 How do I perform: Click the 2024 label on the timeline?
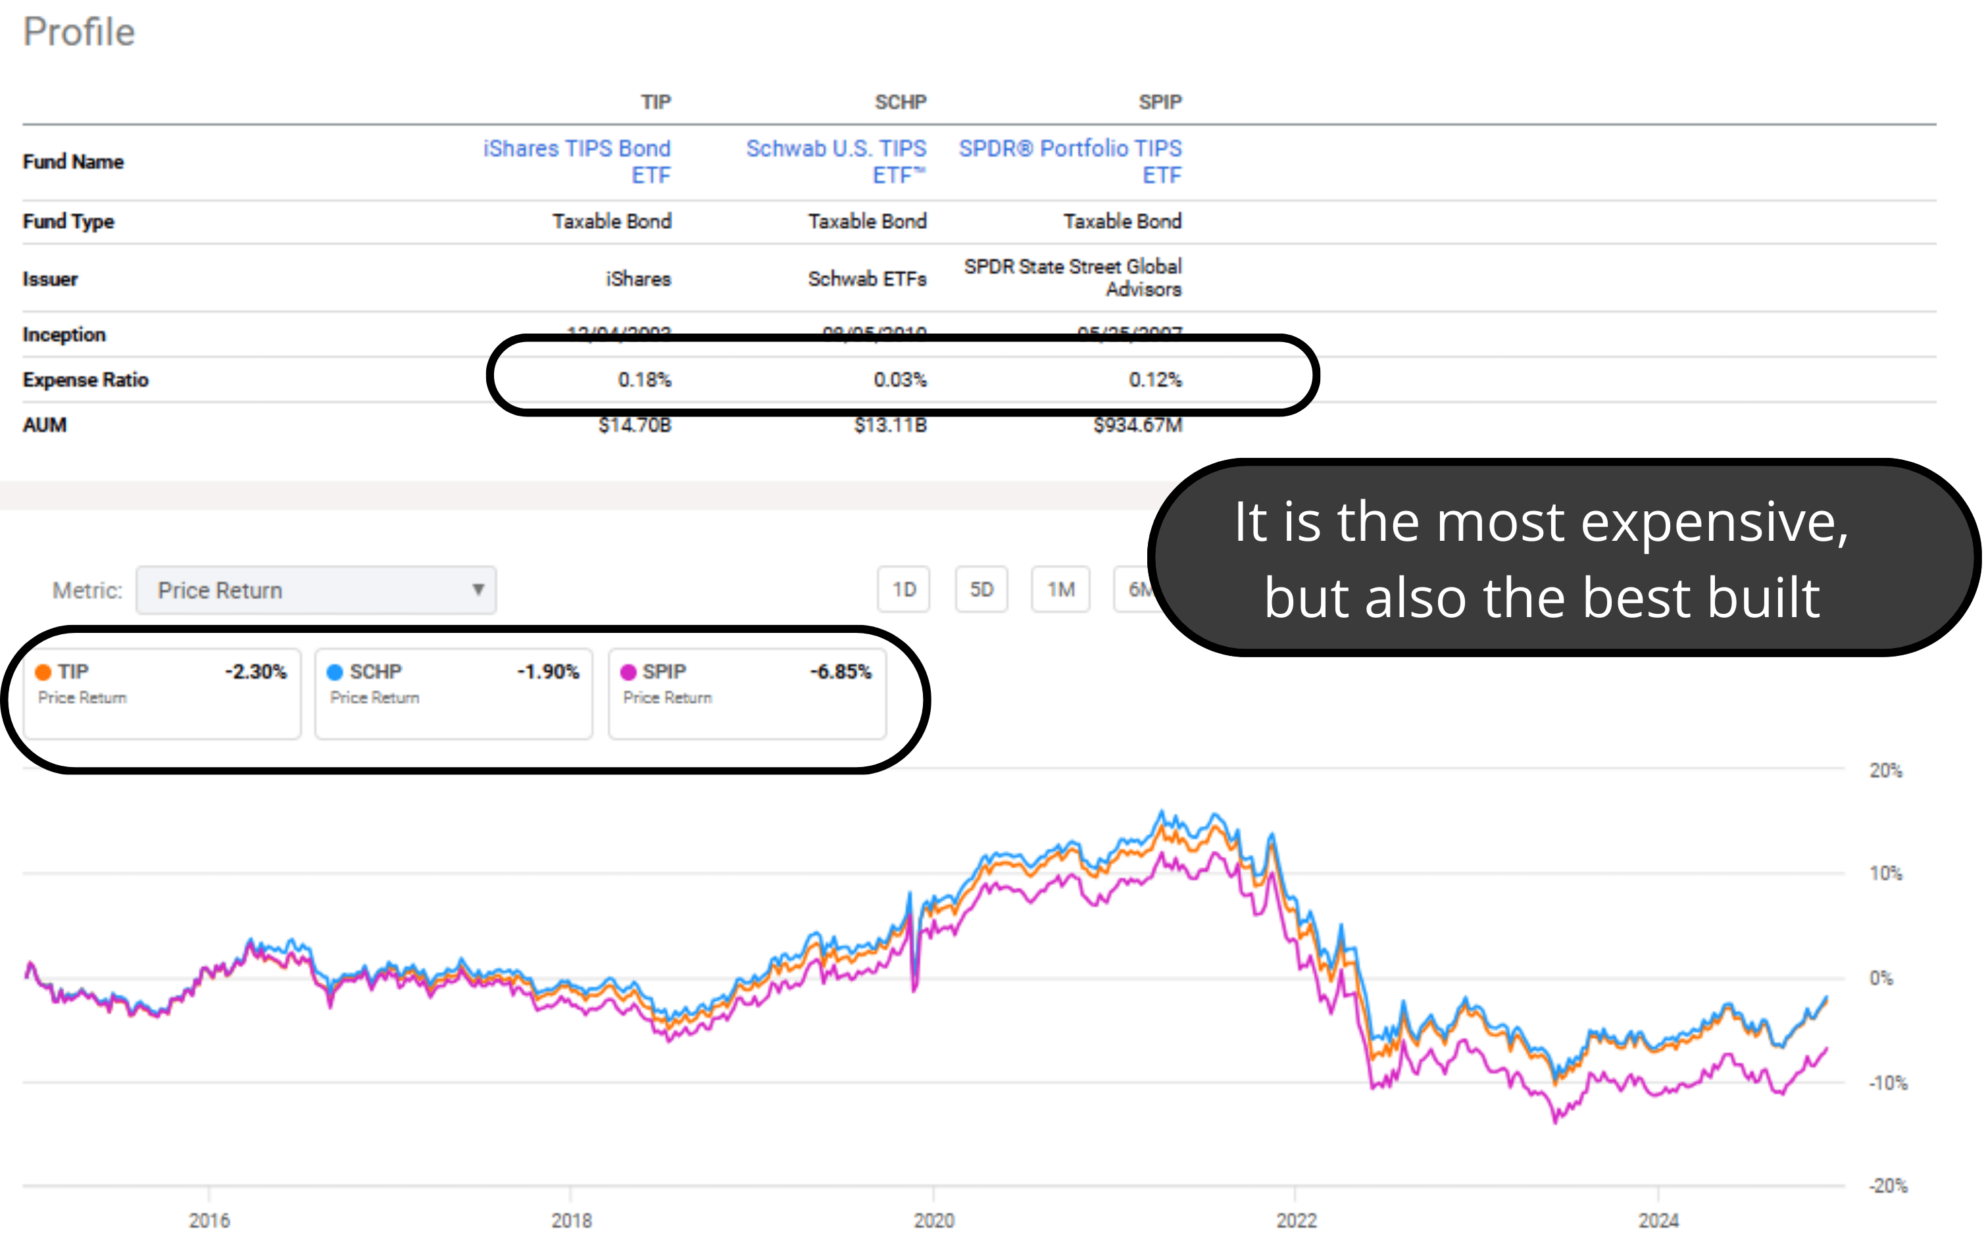(1658, 1220)
